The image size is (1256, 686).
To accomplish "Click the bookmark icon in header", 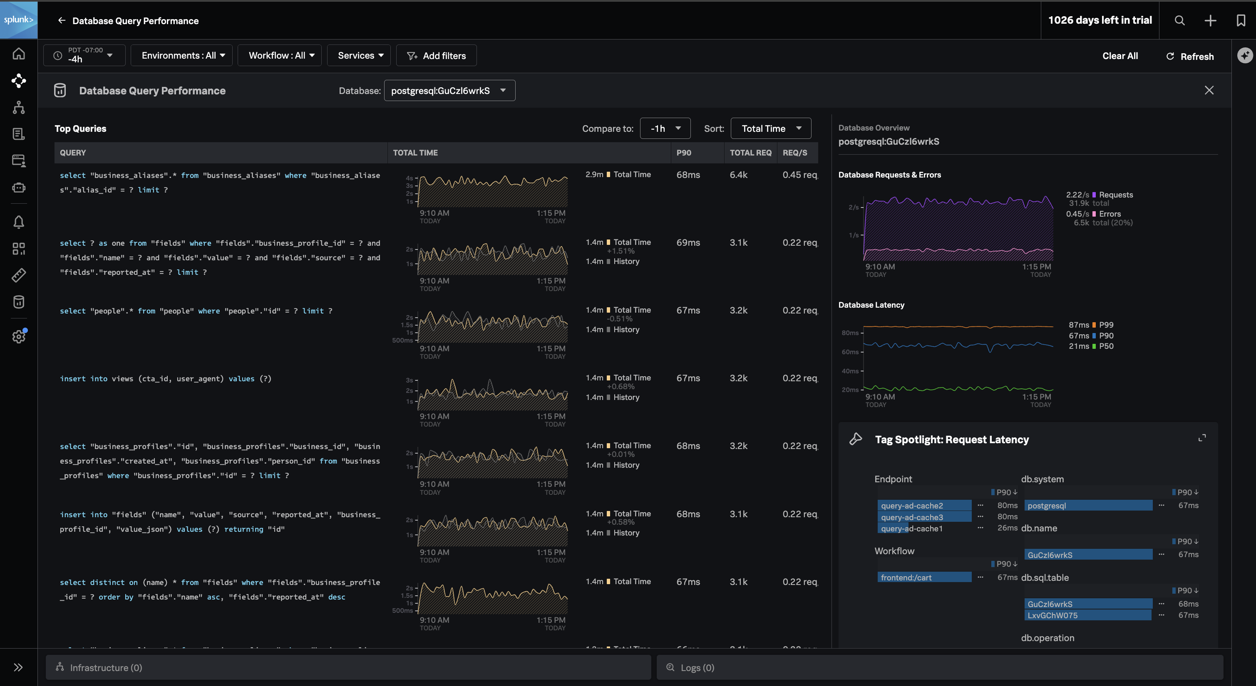I will [x=1241, y=20].
